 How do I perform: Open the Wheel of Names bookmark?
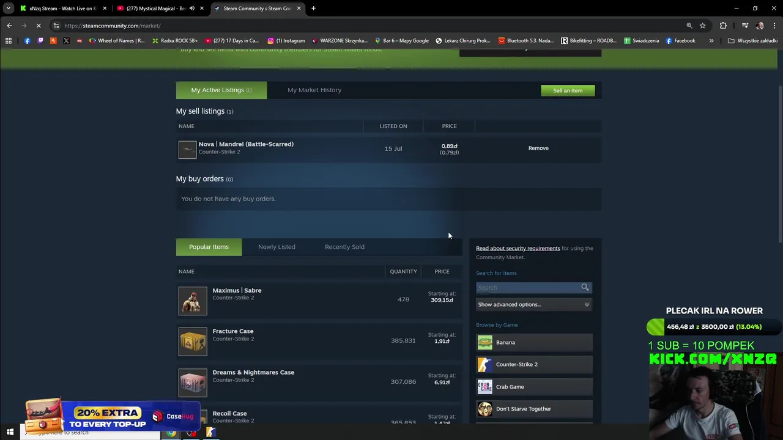click(x=117, y=41)
